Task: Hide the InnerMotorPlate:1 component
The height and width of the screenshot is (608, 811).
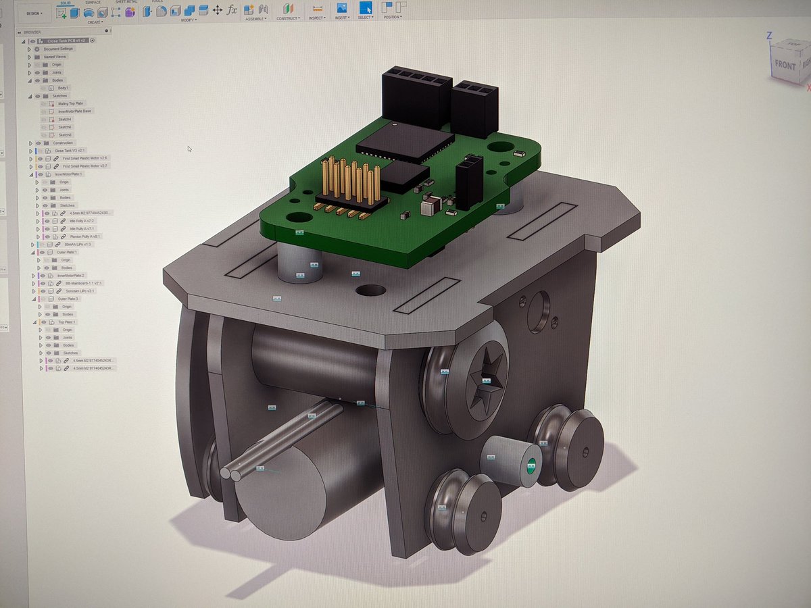Action: click(x=41, y=174)
